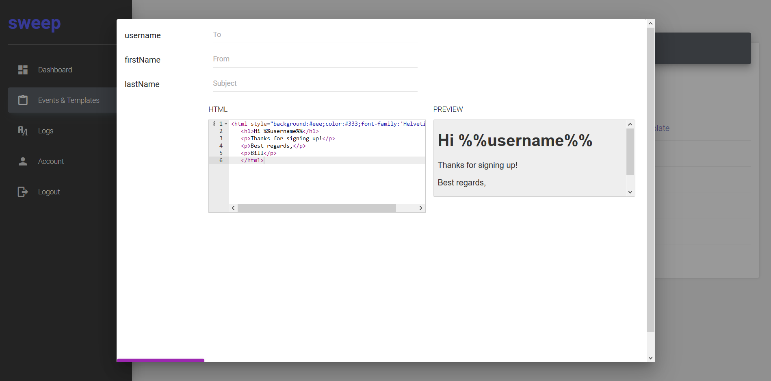
Task: Click the preview pane's scroll up arrow
Action: tap(630, 124)
